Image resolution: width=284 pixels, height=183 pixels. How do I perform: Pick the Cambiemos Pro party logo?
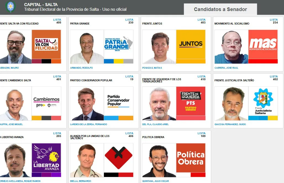(x=46, y=101)
